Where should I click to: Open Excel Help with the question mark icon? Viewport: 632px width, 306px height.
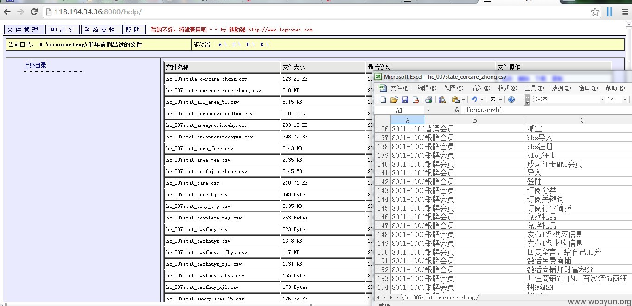point(511,100)
